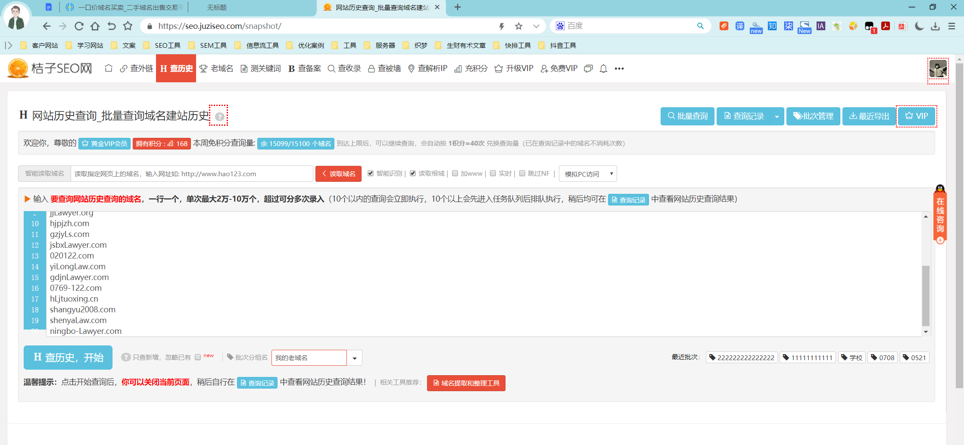
Task: Click the 查历史，开始 button
Action: [68, 357]
